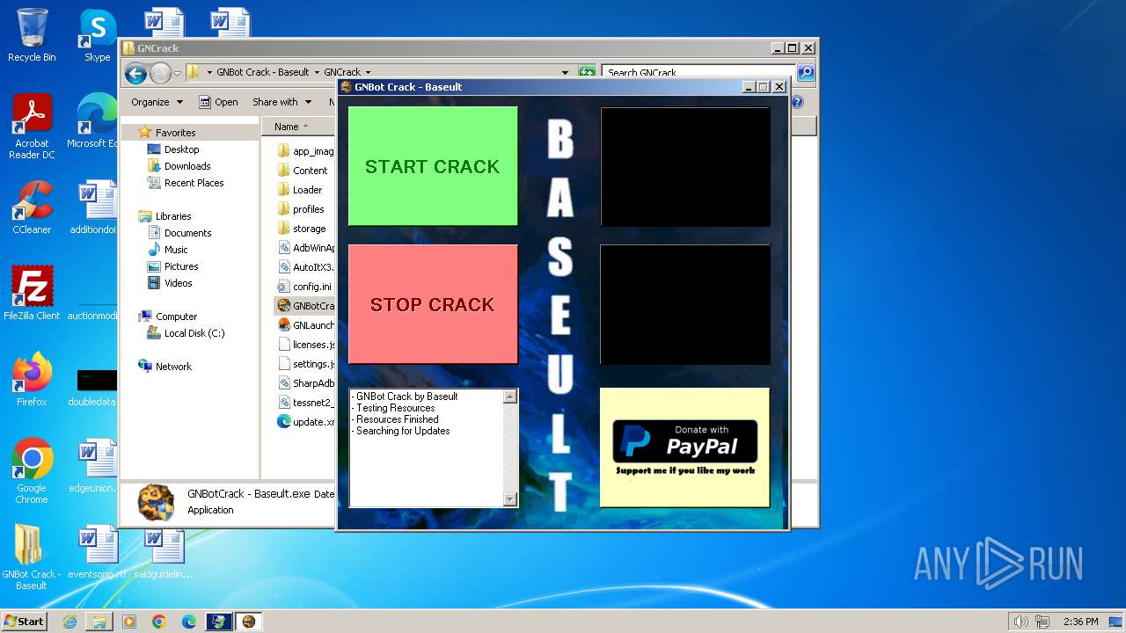Open the Share with menu

click(x=281, y=102)
